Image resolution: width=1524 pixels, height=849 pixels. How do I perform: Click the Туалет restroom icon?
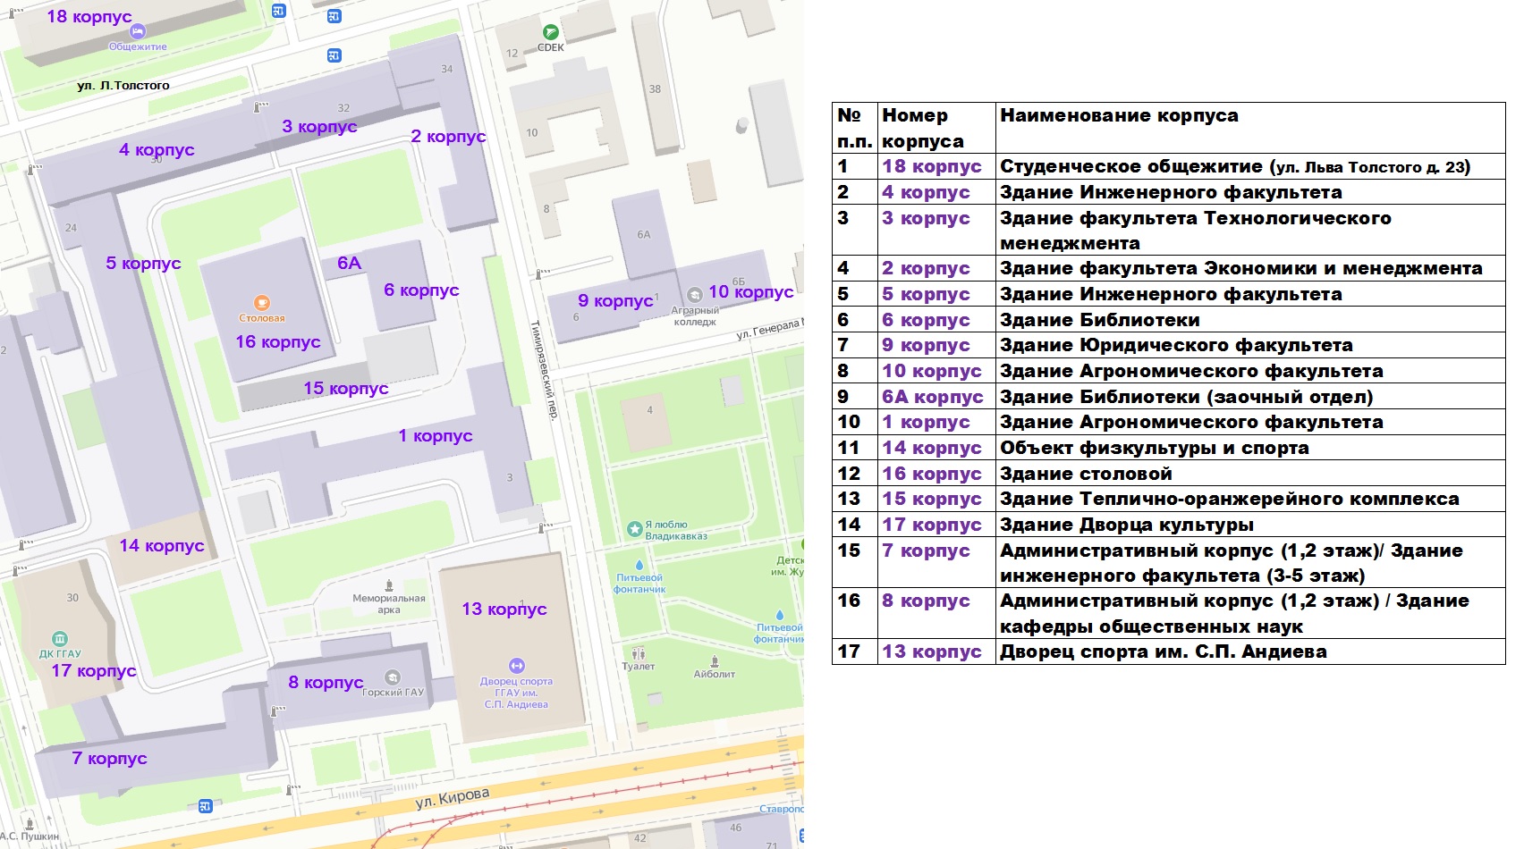click(639, 654)
